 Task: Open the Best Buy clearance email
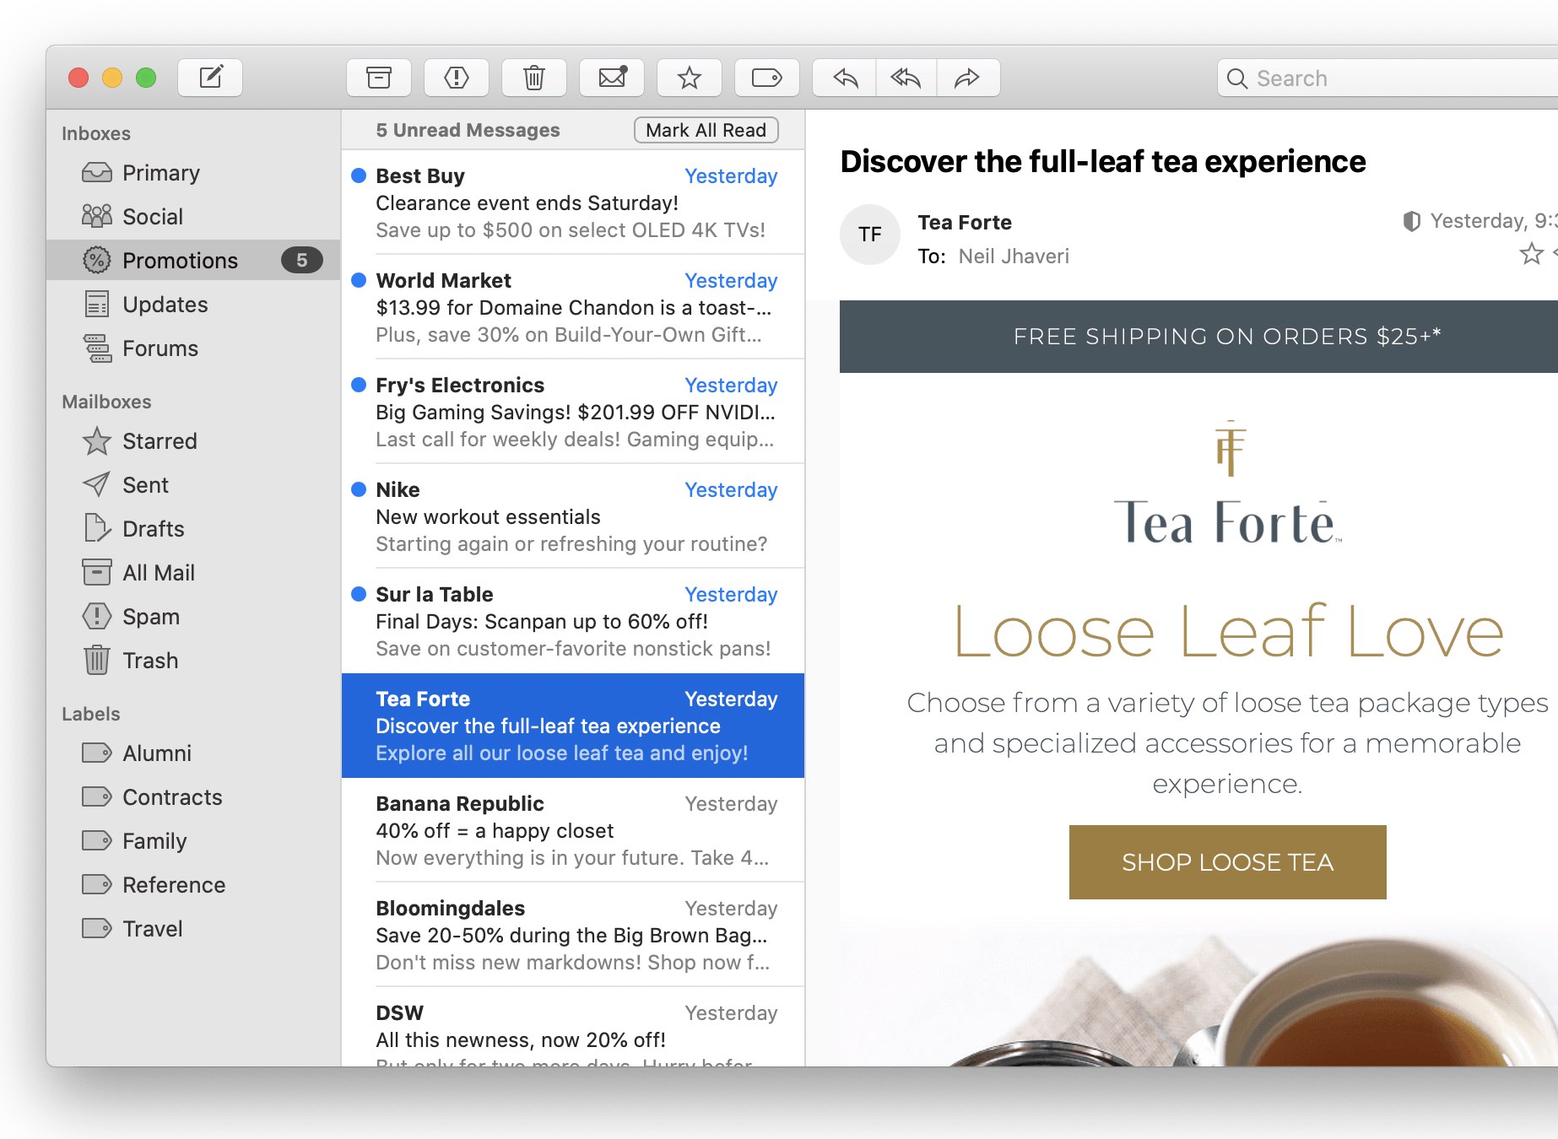click(573, 202)
